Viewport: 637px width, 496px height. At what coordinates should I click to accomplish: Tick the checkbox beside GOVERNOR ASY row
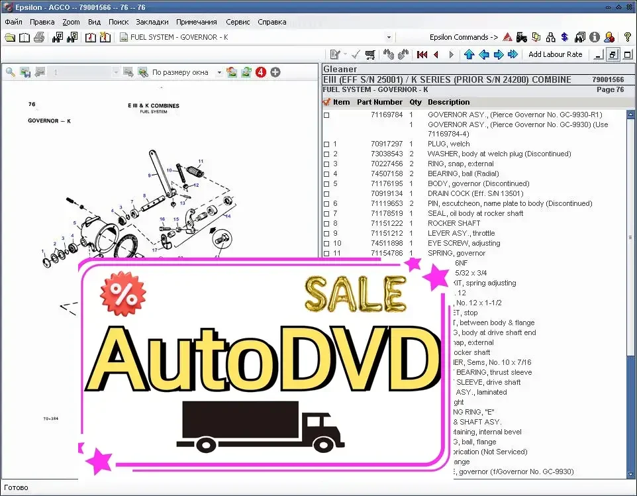[x=324, y=114]
